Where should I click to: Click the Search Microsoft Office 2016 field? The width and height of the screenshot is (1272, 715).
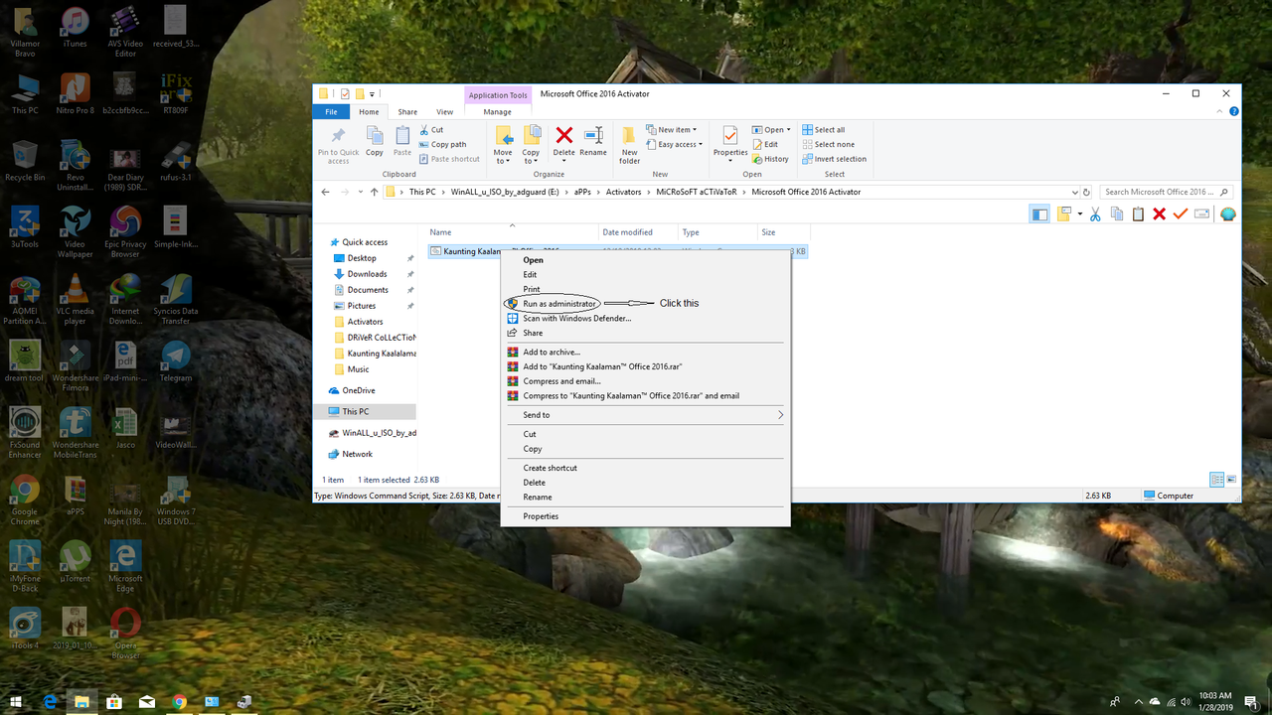1166,192
